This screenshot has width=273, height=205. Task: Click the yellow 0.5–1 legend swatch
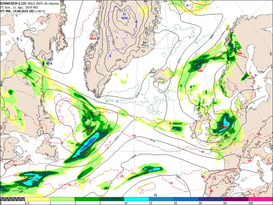[x=37, y=199]
